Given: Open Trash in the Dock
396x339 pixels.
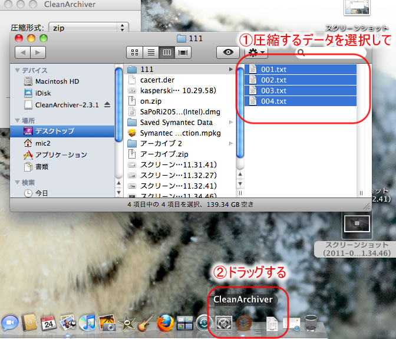Looking at the screenshot, I should tap(311, 323).
